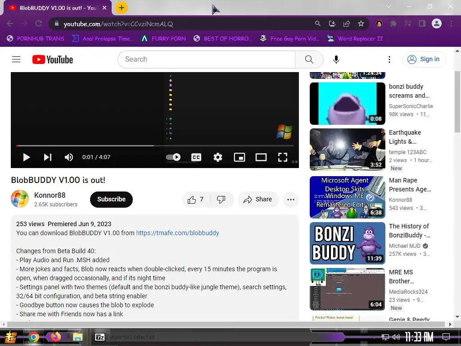
Task: Open the Chrome three-dot menu
Action: point(451,23)
